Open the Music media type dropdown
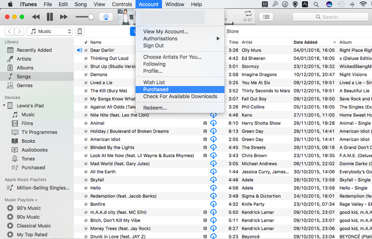Viewport: 372px width, 239px height. (50, 31)
